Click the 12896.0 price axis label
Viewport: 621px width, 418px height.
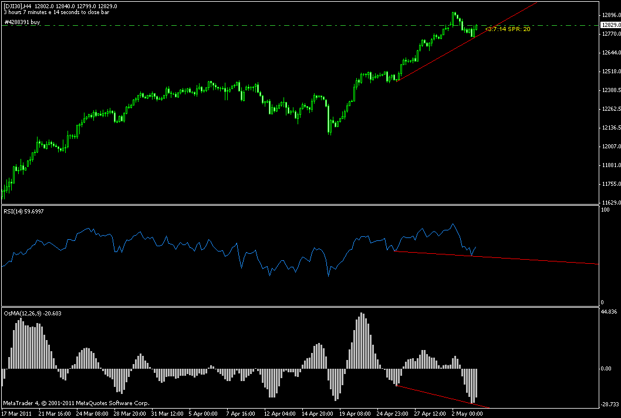(610, 15)
